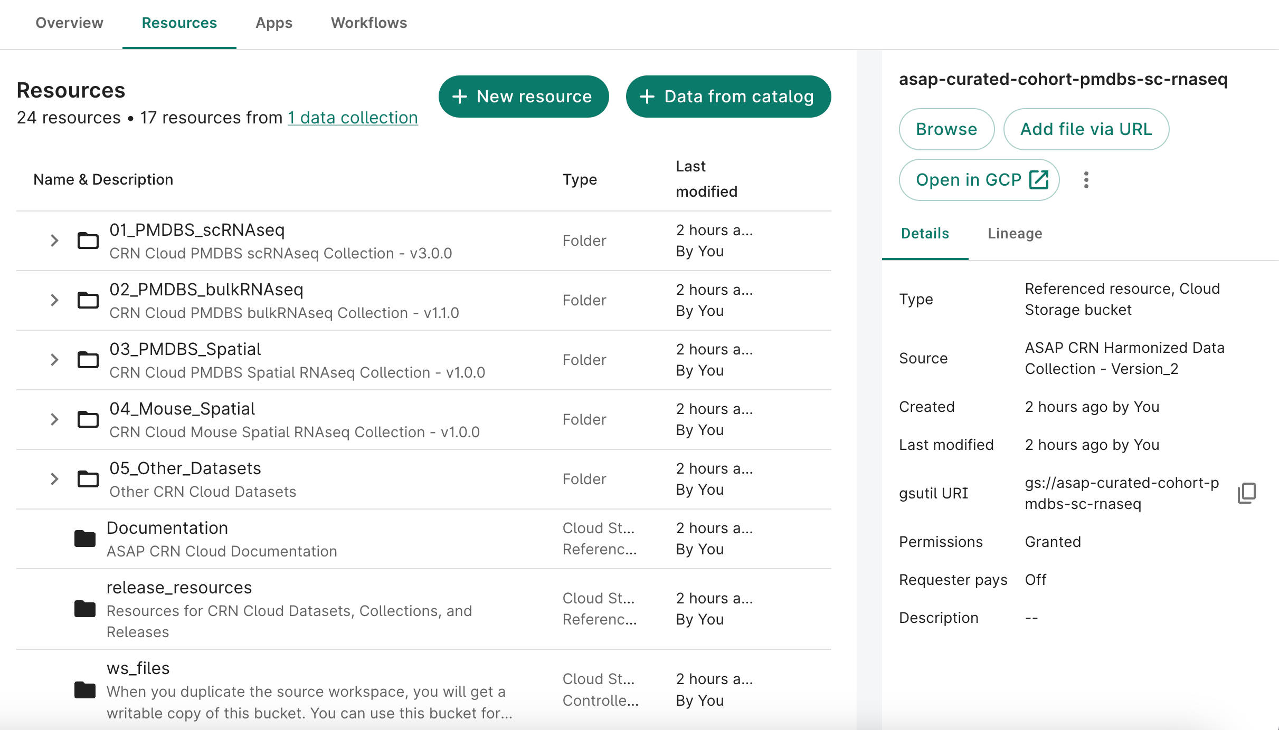The image size is (1279, 730).
Task: Click the plus icon on New resource
Action: 460,96
